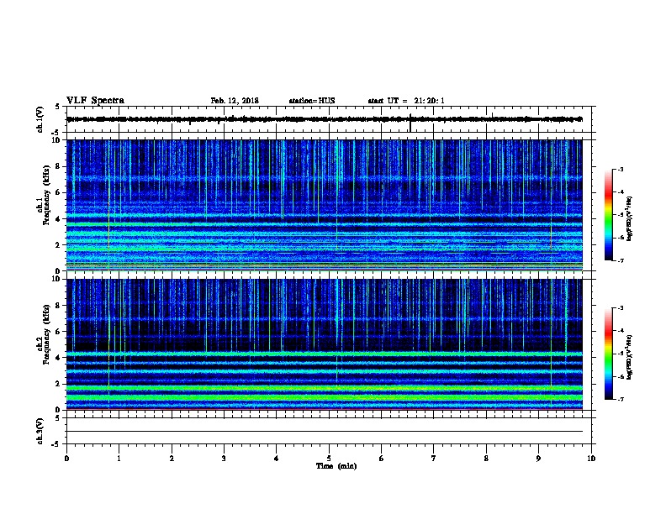Viewport: 666px width, 514px height.
Task: Click the "-7" label on ch.2 colorbar
Action: click(x=620, y=400)
